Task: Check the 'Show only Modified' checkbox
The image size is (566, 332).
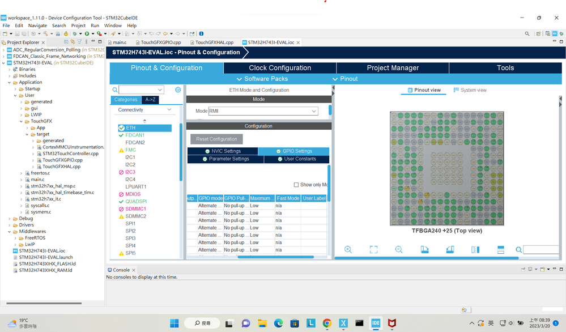Action: [x=296, y=185]
